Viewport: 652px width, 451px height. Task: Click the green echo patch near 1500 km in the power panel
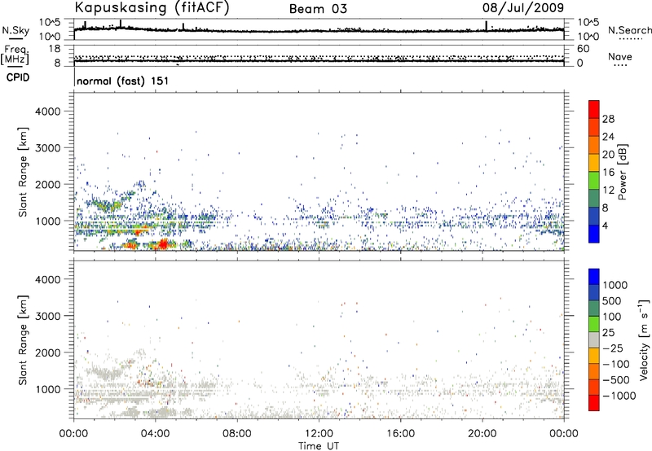(x=108, y=204)
